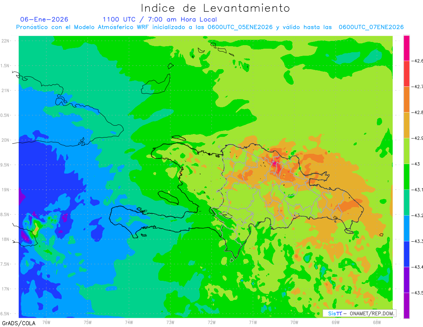The width and height of the screenshot is (423, 327).
Task: Click the '19N' latitude label
Action: tap(6, 190)
